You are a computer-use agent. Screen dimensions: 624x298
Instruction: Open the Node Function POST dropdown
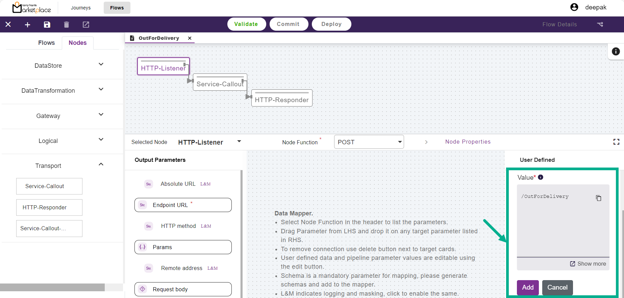pyautogui.click(x=369, y=142)
